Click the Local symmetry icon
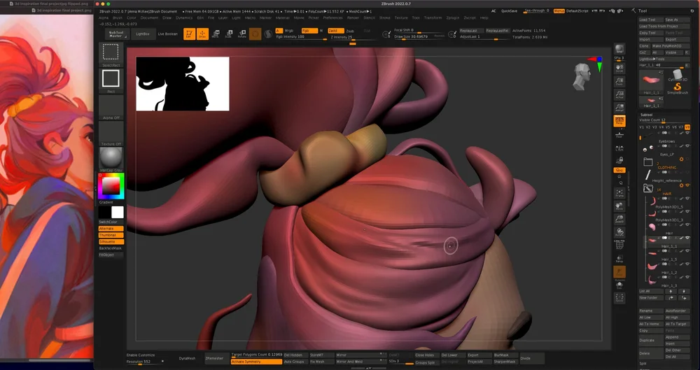 [x=619, y=148]
